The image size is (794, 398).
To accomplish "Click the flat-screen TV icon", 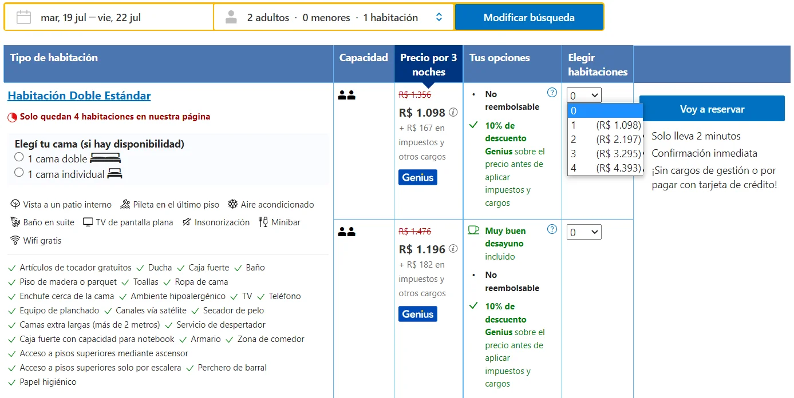I will click(88, 222).
